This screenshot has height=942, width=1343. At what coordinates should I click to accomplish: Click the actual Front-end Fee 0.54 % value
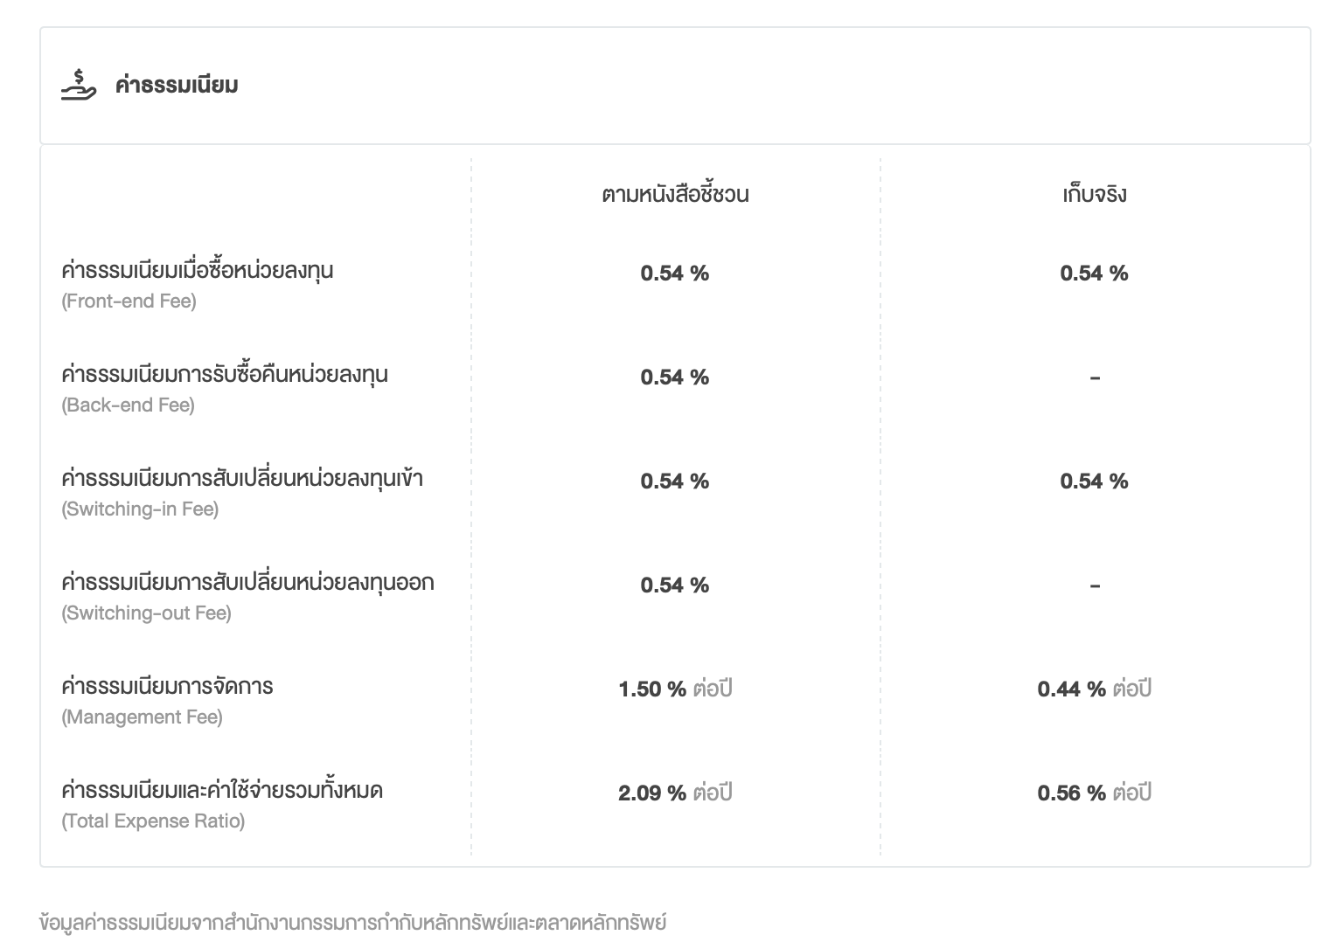pos(1094,274)
